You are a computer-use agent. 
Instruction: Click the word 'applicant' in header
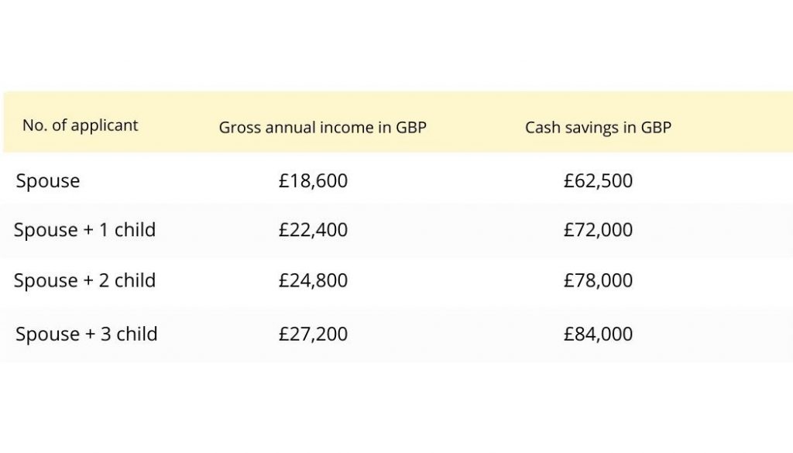point(105,126)
